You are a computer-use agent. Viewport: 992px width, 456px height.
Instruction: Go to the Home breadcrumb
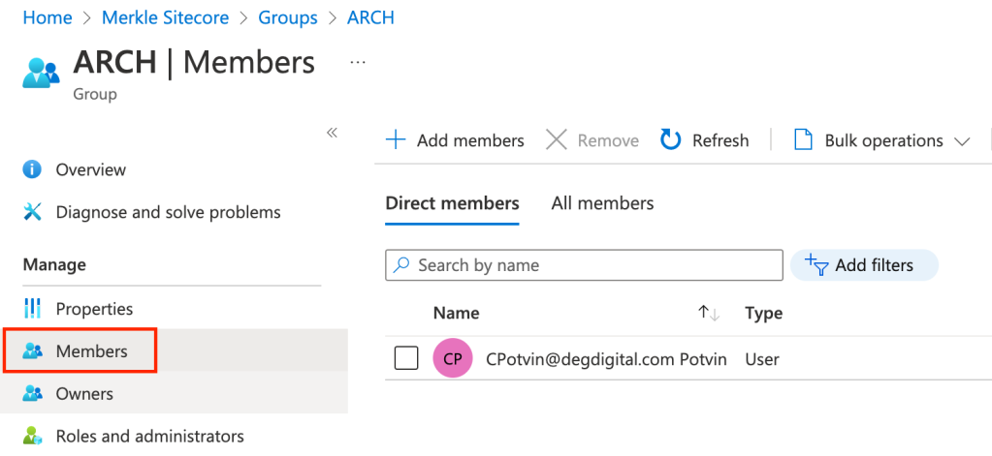pyautogui.click(x=48, y=17)
